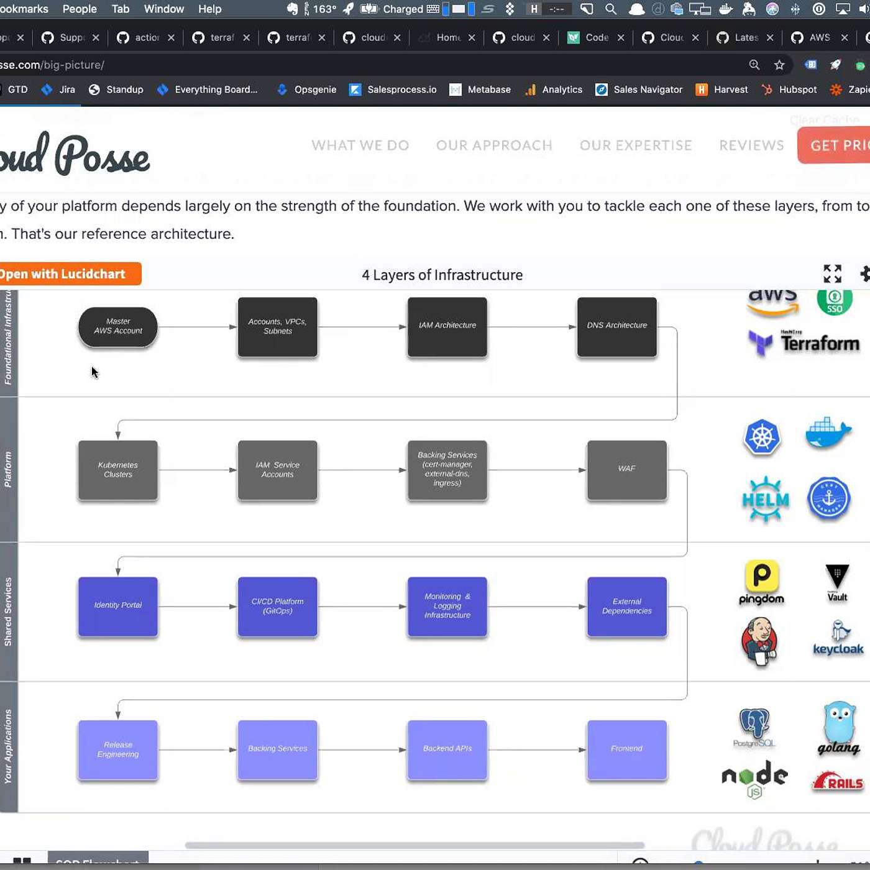
Task: Click the Node.js logo
Action: [754, 779]
